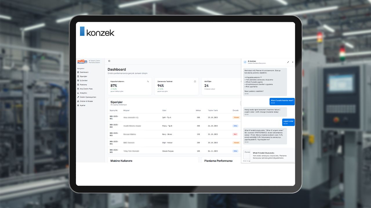Click the activity icon on Kapasite Kullanımı card
371x208 pixels.
click(148, 81)
